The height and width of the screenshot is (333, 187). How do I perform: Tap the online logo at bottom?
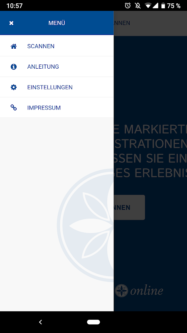[x=139, y=291]
